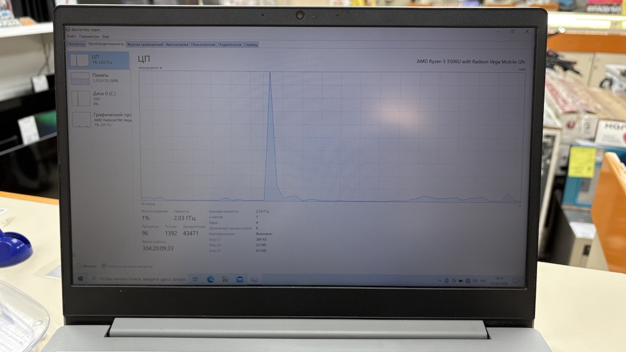Show hidden system tray icons
Image resolution: width=626 pixels, height=352 pixels.
click(x=439, y=281)
